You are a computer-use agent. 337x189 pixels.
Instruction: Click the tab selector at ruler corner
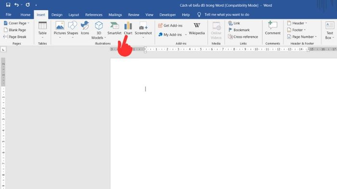3,49
